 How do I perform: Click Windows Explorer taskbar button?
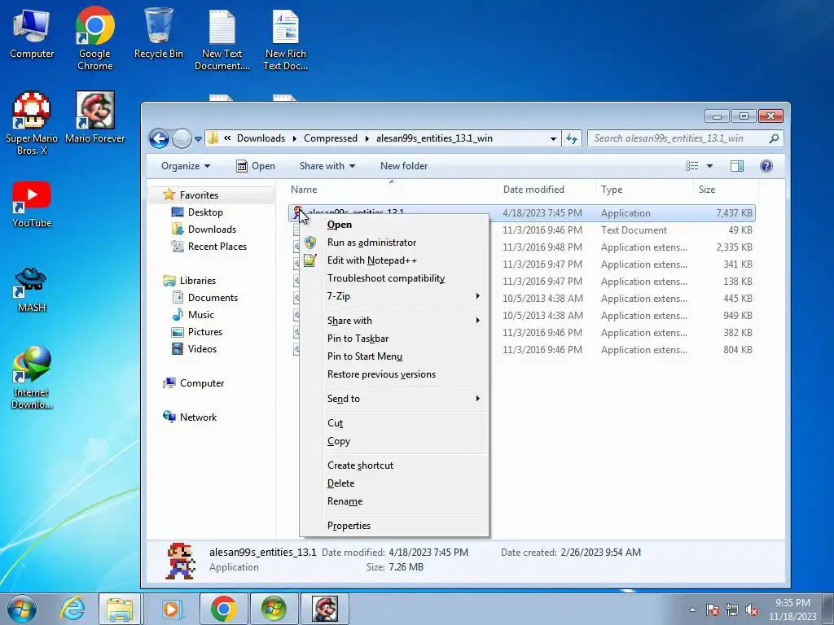pyautogui.click(x=121, y=609)
